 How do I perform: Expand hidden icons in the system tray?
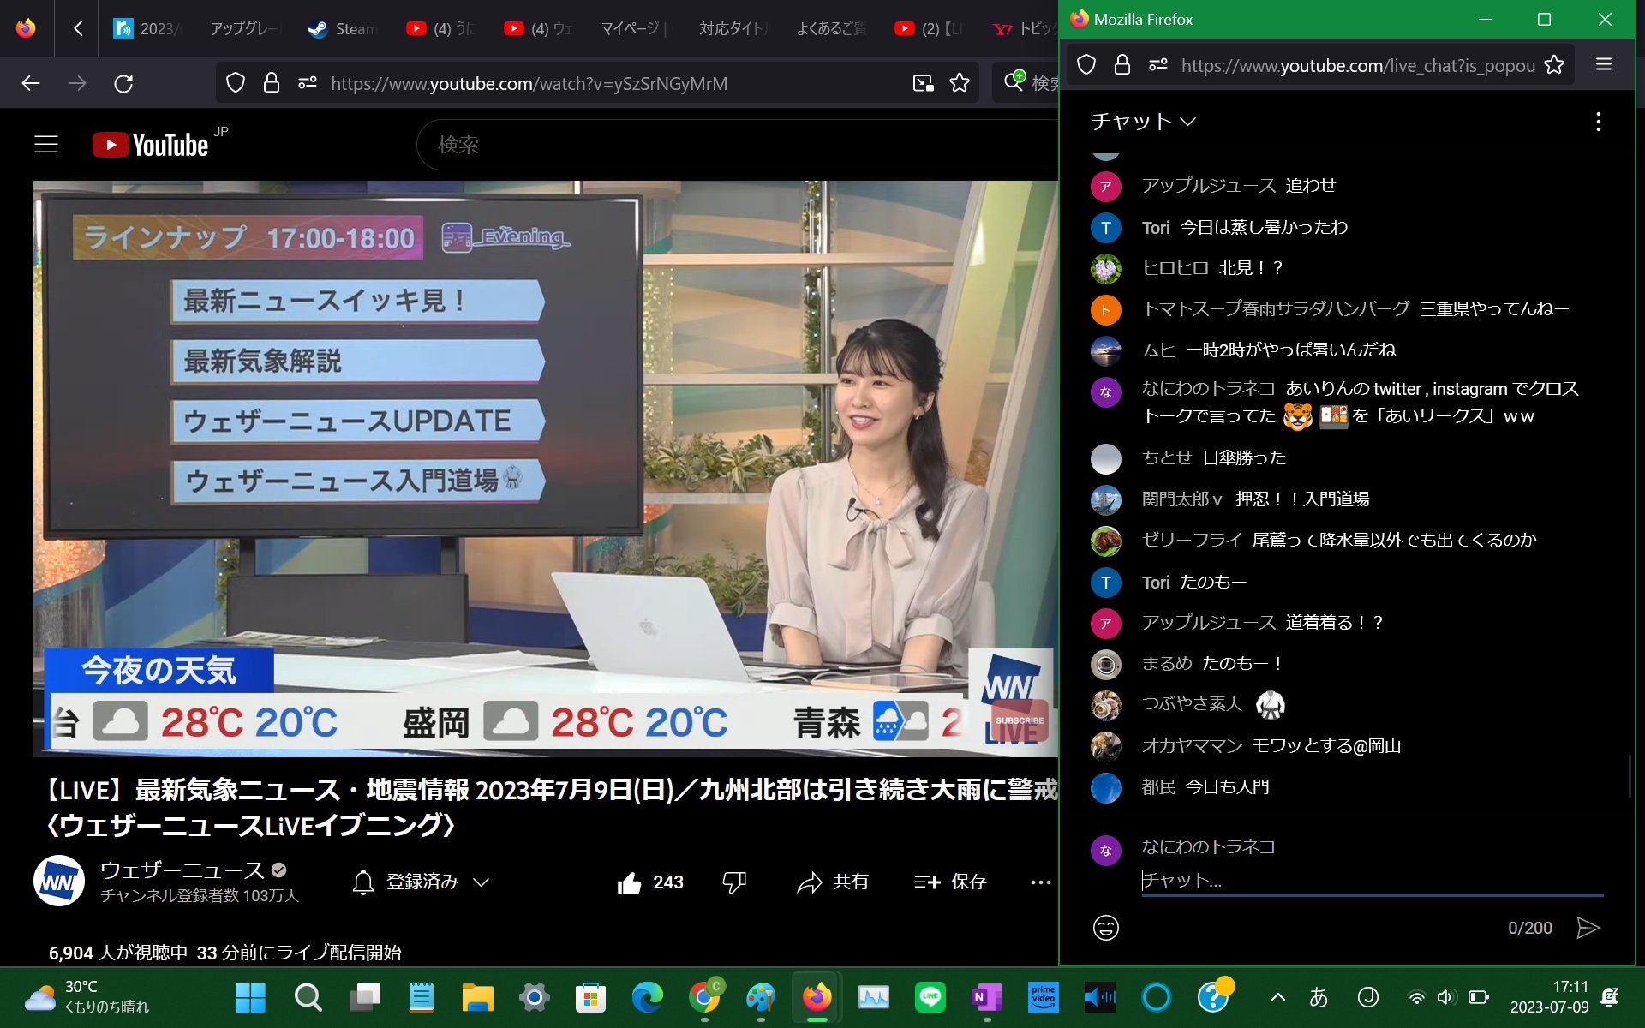(x=1277, y=997)
